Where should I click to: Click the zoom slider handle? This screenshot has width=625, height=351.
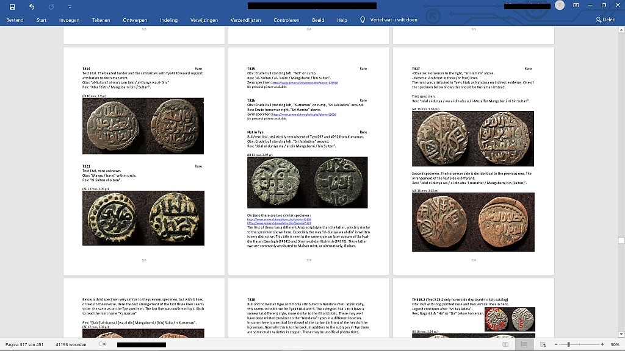click(569, 345)
